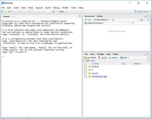Open the List view dropdown

point(141,20)
